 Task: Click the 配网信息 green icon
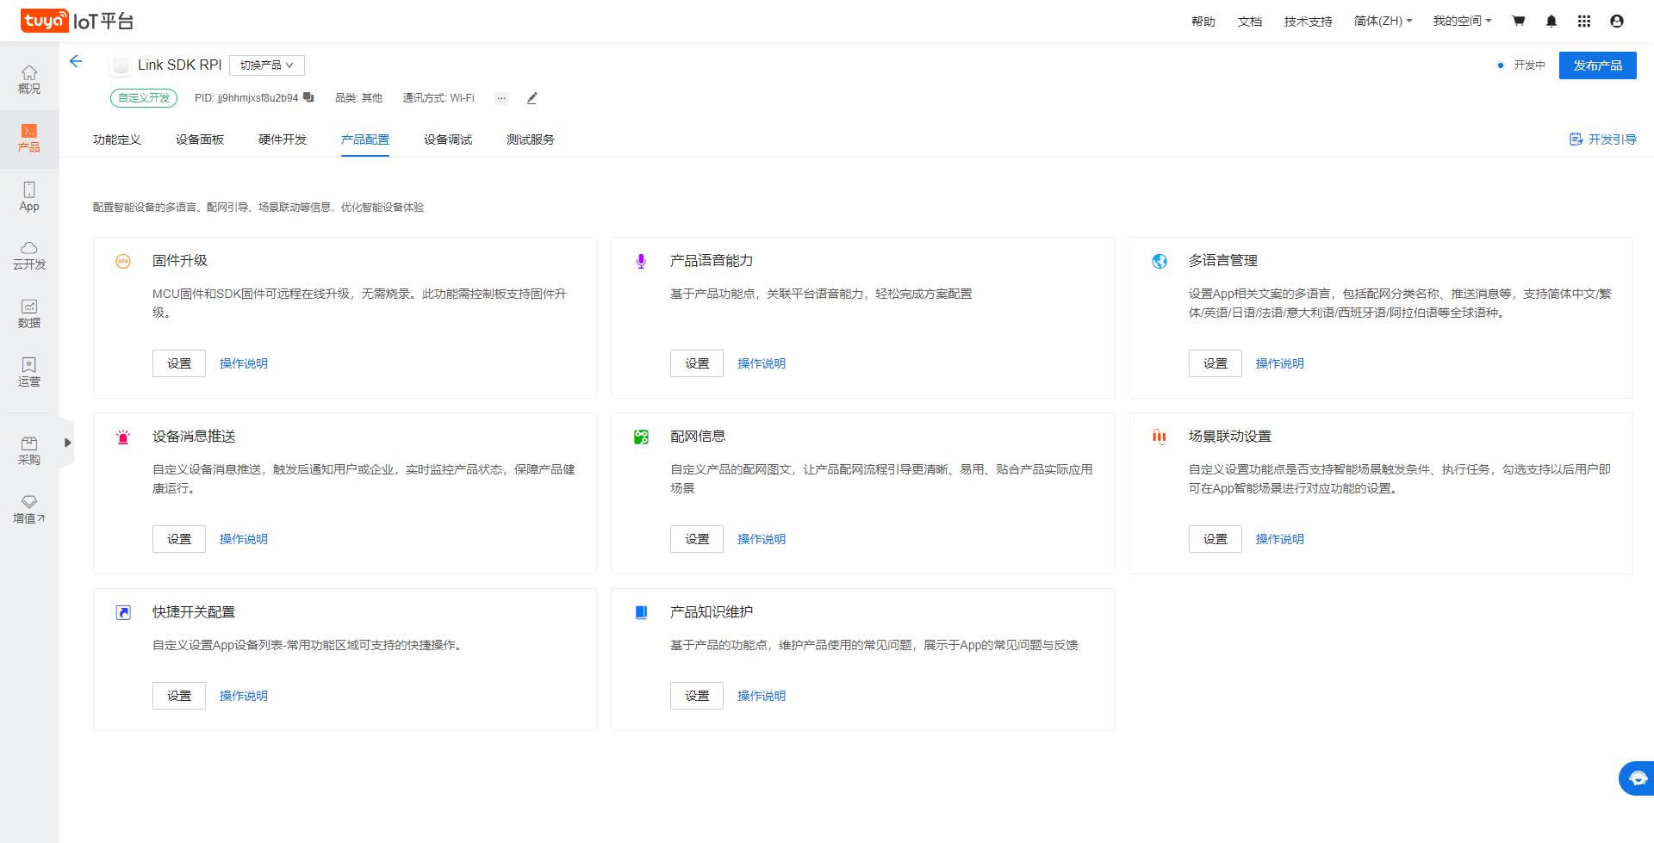(x=641, y=437)
